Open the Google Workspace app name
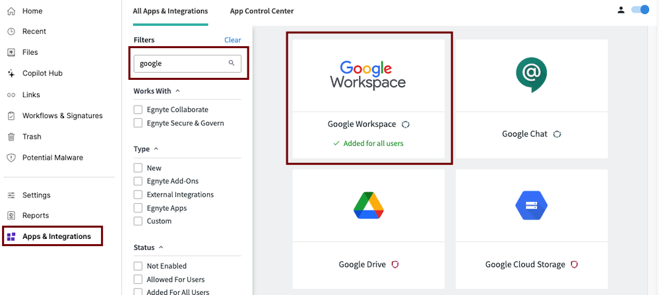659x295 pixels. (x=361, y=124)
